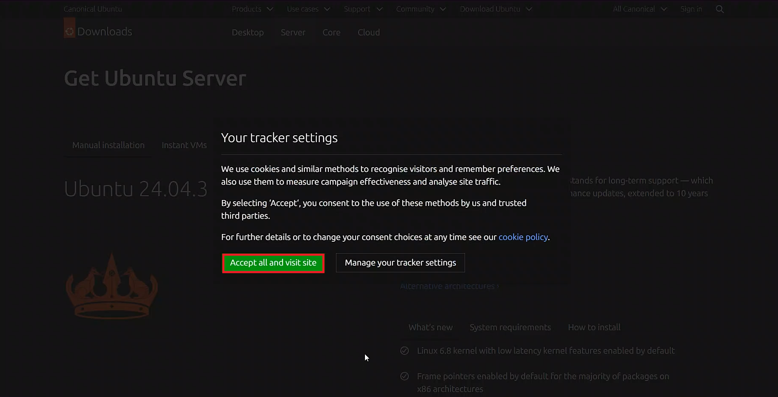The width and height of the screenshot is (778, 397).
Task: Expand the Support dropdown menu
Action: coord(363,9)
